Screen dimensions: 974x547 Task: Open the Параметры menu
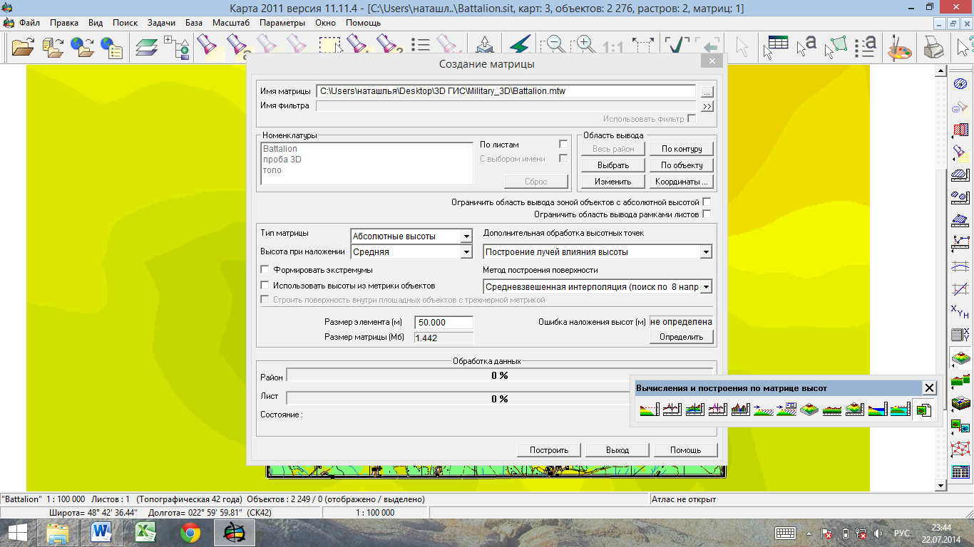pos(282,23)
